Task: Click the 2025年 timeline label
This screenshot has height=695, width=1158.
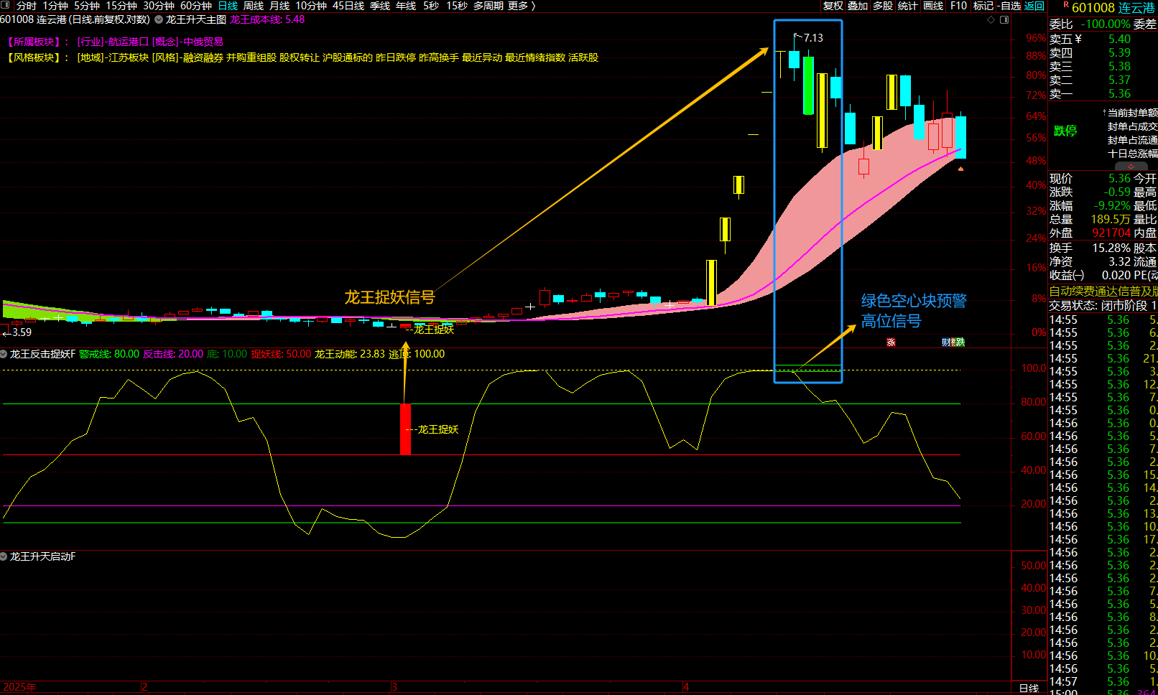Action: pos(19,687)
